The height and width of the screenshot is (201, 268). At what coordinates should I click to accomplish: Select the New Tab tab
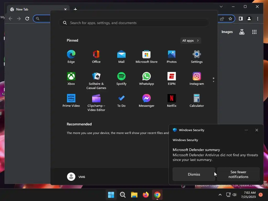[x=38, y=9]
